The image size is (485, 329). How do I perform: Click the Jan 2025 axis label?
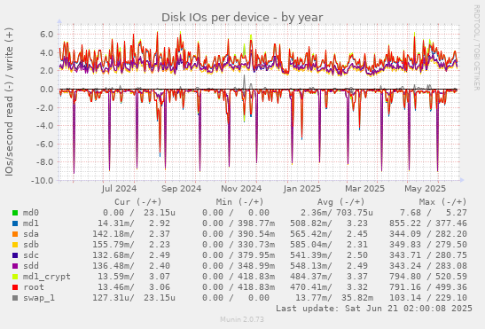coord(301,189)
